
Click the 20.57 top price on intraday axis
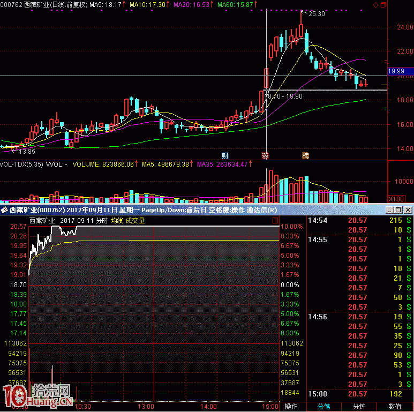(18, 227)
